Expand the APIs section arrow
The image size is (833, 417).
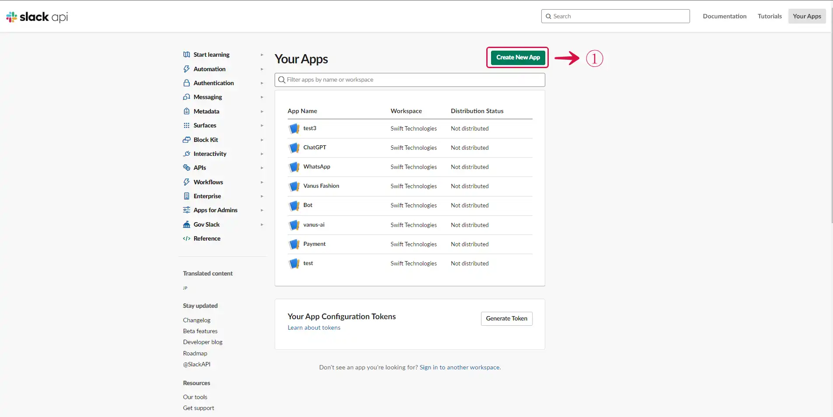coord(262,168)
